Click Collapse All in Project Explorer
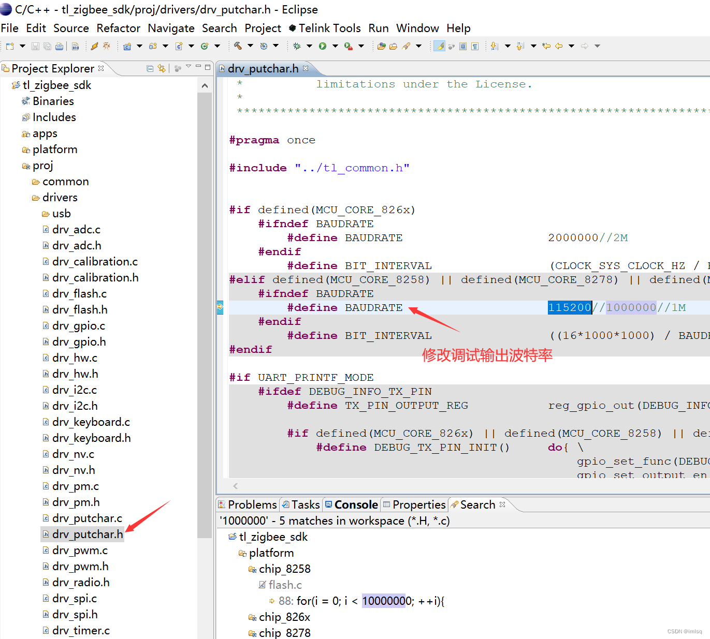The width and height of the screenshot is (710, 639). coord(150,68)
